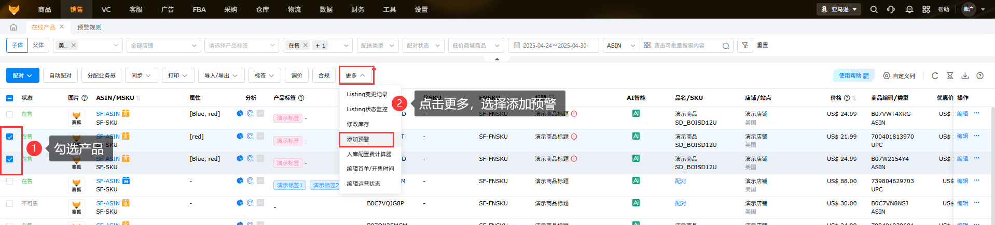
Task: Switch to 子体 view
Action: click(18, 45)
